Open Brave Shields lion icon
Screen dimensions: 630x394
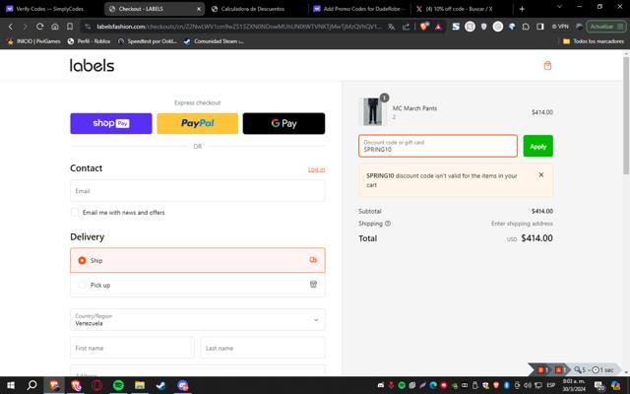[x=423, y=27]
